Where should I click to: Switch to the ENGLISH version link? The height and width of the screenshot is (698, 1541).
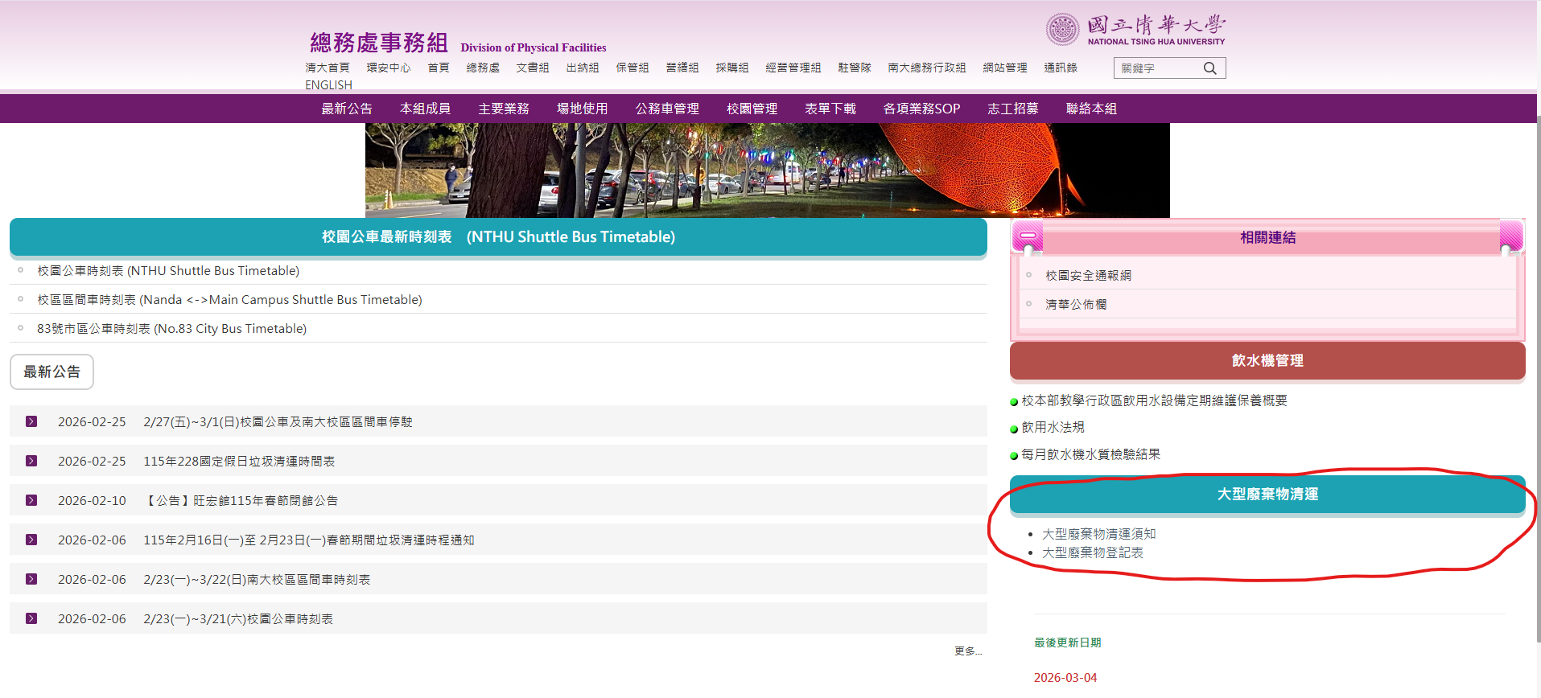328,85
